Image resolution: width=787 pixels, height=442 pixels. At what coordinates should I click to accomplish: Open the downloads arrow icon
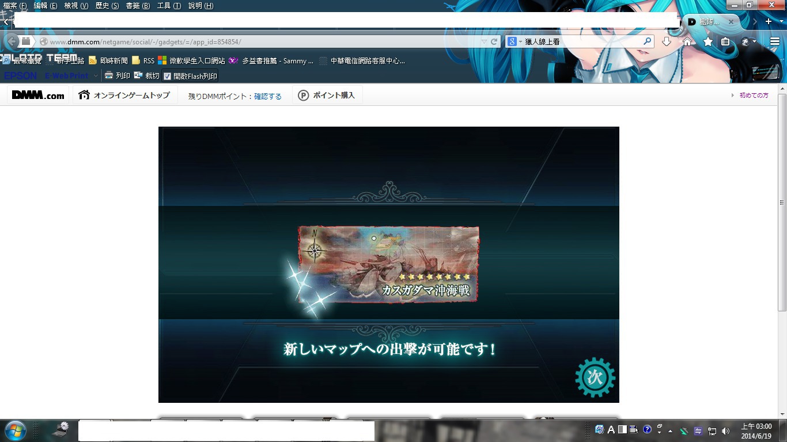[x=667, y=41]
